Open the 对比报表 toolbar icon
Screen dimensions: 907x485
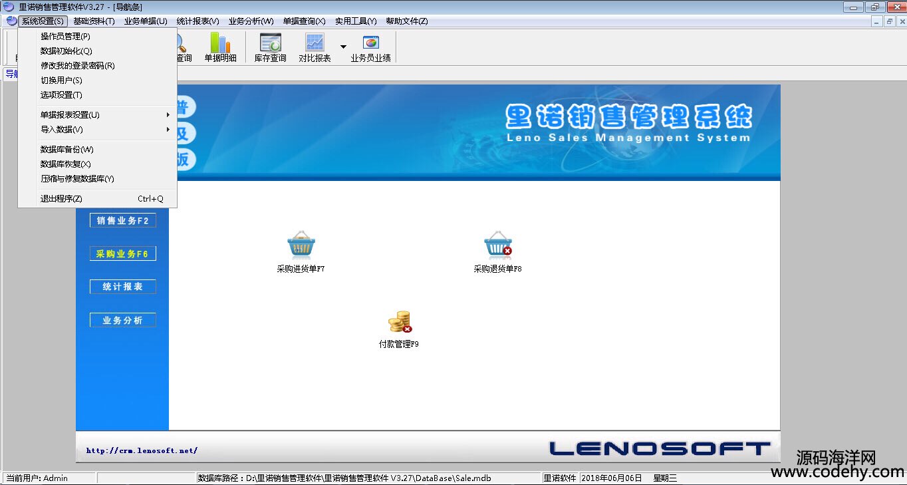(315, 47)
